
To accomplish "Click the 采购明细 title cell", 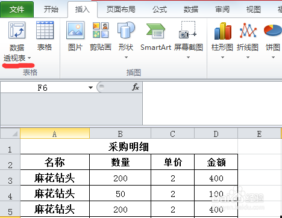I will (129, 147).
